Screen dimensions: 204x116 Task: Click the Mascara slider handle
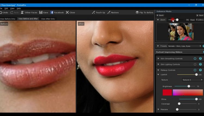coord(177,110)
